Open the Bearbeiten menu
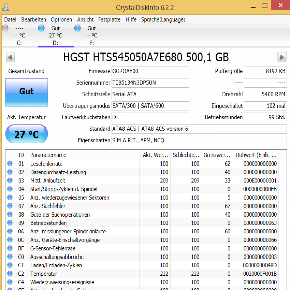Viewport: 290px width, 290px height. (34, 19)
